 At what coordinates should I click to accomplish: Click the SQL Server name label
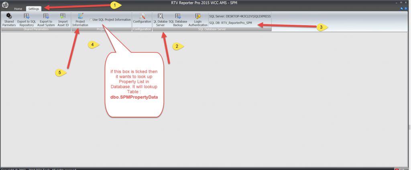[x=240, y=16]
